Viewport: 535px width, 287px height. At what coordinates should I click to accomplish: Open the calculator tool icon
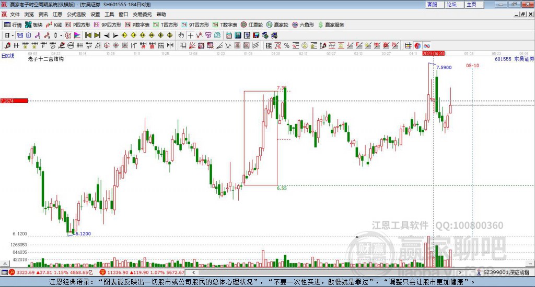pos(238,35)
